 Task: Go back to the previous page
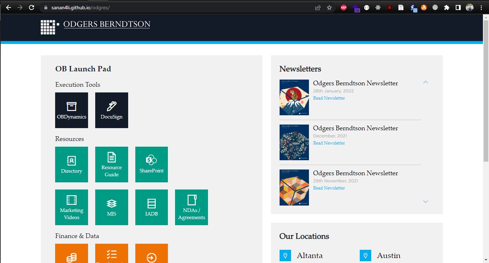click(9, 7)
